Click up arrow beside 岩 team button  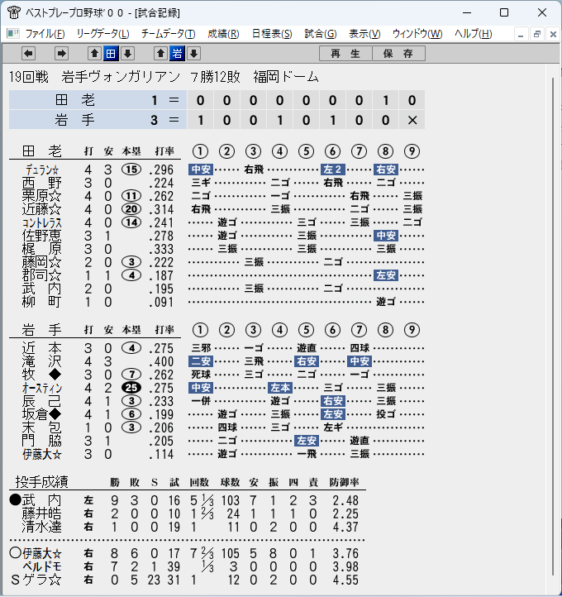coord(160,54)
